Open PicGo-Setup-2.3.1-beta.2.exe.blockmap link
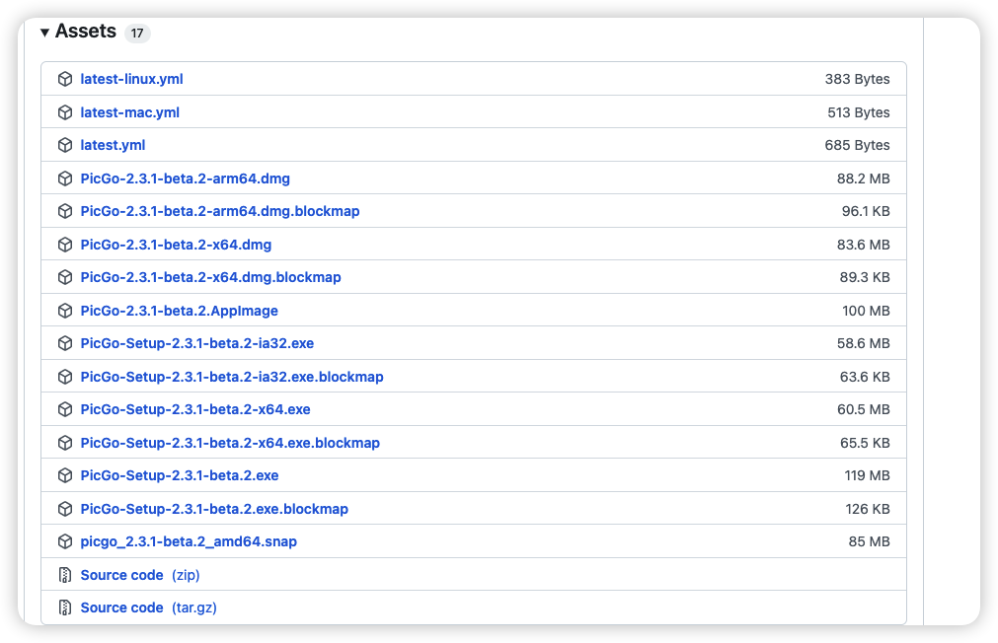The image size is (998, 643). [x=214, y=509]
